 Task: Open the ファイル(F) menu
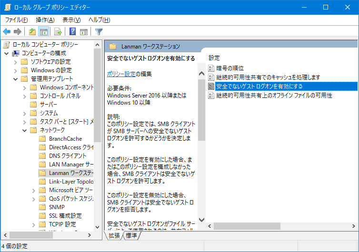[17, 20]
